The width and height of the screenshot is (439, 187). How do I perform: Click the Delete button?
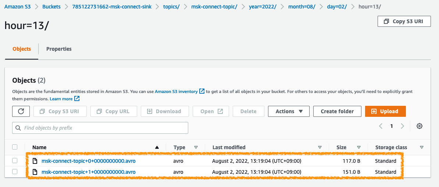click(248, 111)
